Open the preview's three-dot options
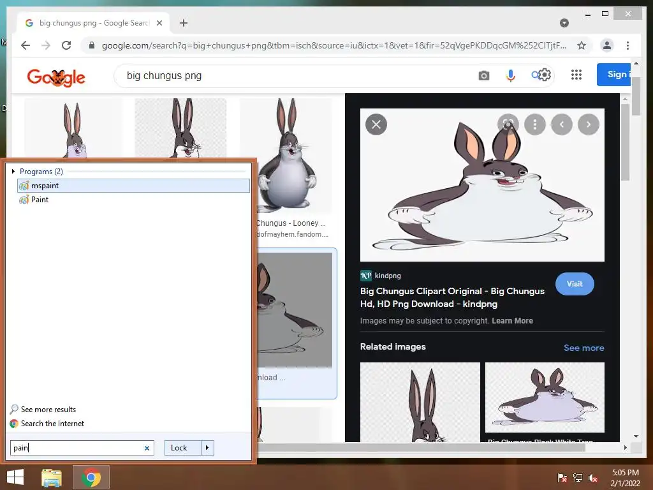 [535, 124]
